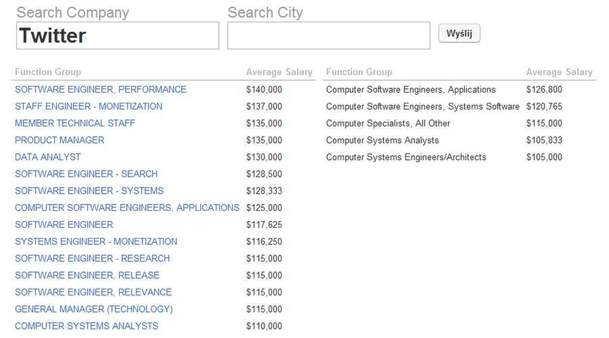The height and width of the screenshot is (338, 609).
Task: Open the PRODUCT MANAGER link
Action: click(60, 140)
